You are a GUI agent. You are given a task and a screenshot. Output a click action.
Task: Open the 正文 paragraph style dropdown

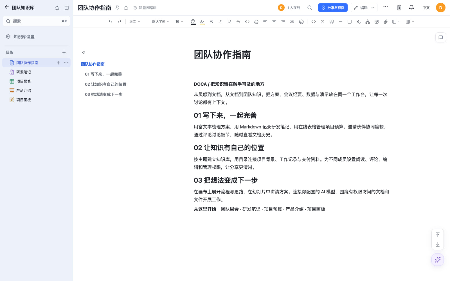pyautogui.click(x=135, y=22)
